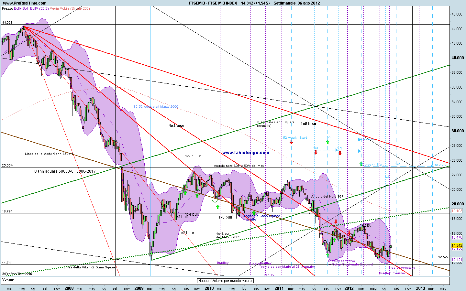This screenshot has width=466, height=291.
Task: Click the '52 week - Start' cyan label
Action: [x=295, y=138]
